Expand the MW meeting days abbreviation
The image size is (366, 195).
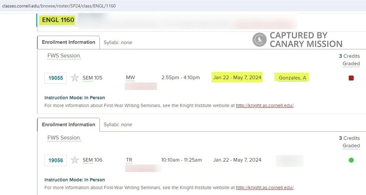(130, 78)
